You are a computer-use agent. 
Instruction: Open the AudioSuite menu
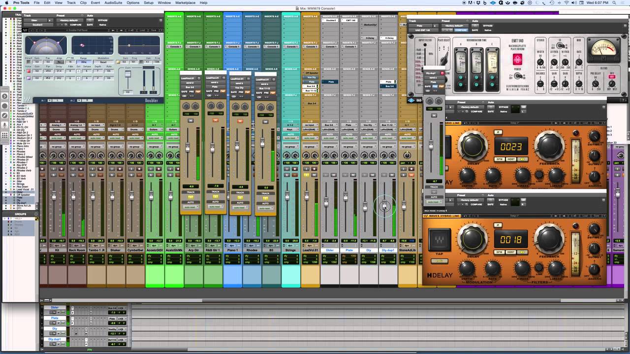114,2
